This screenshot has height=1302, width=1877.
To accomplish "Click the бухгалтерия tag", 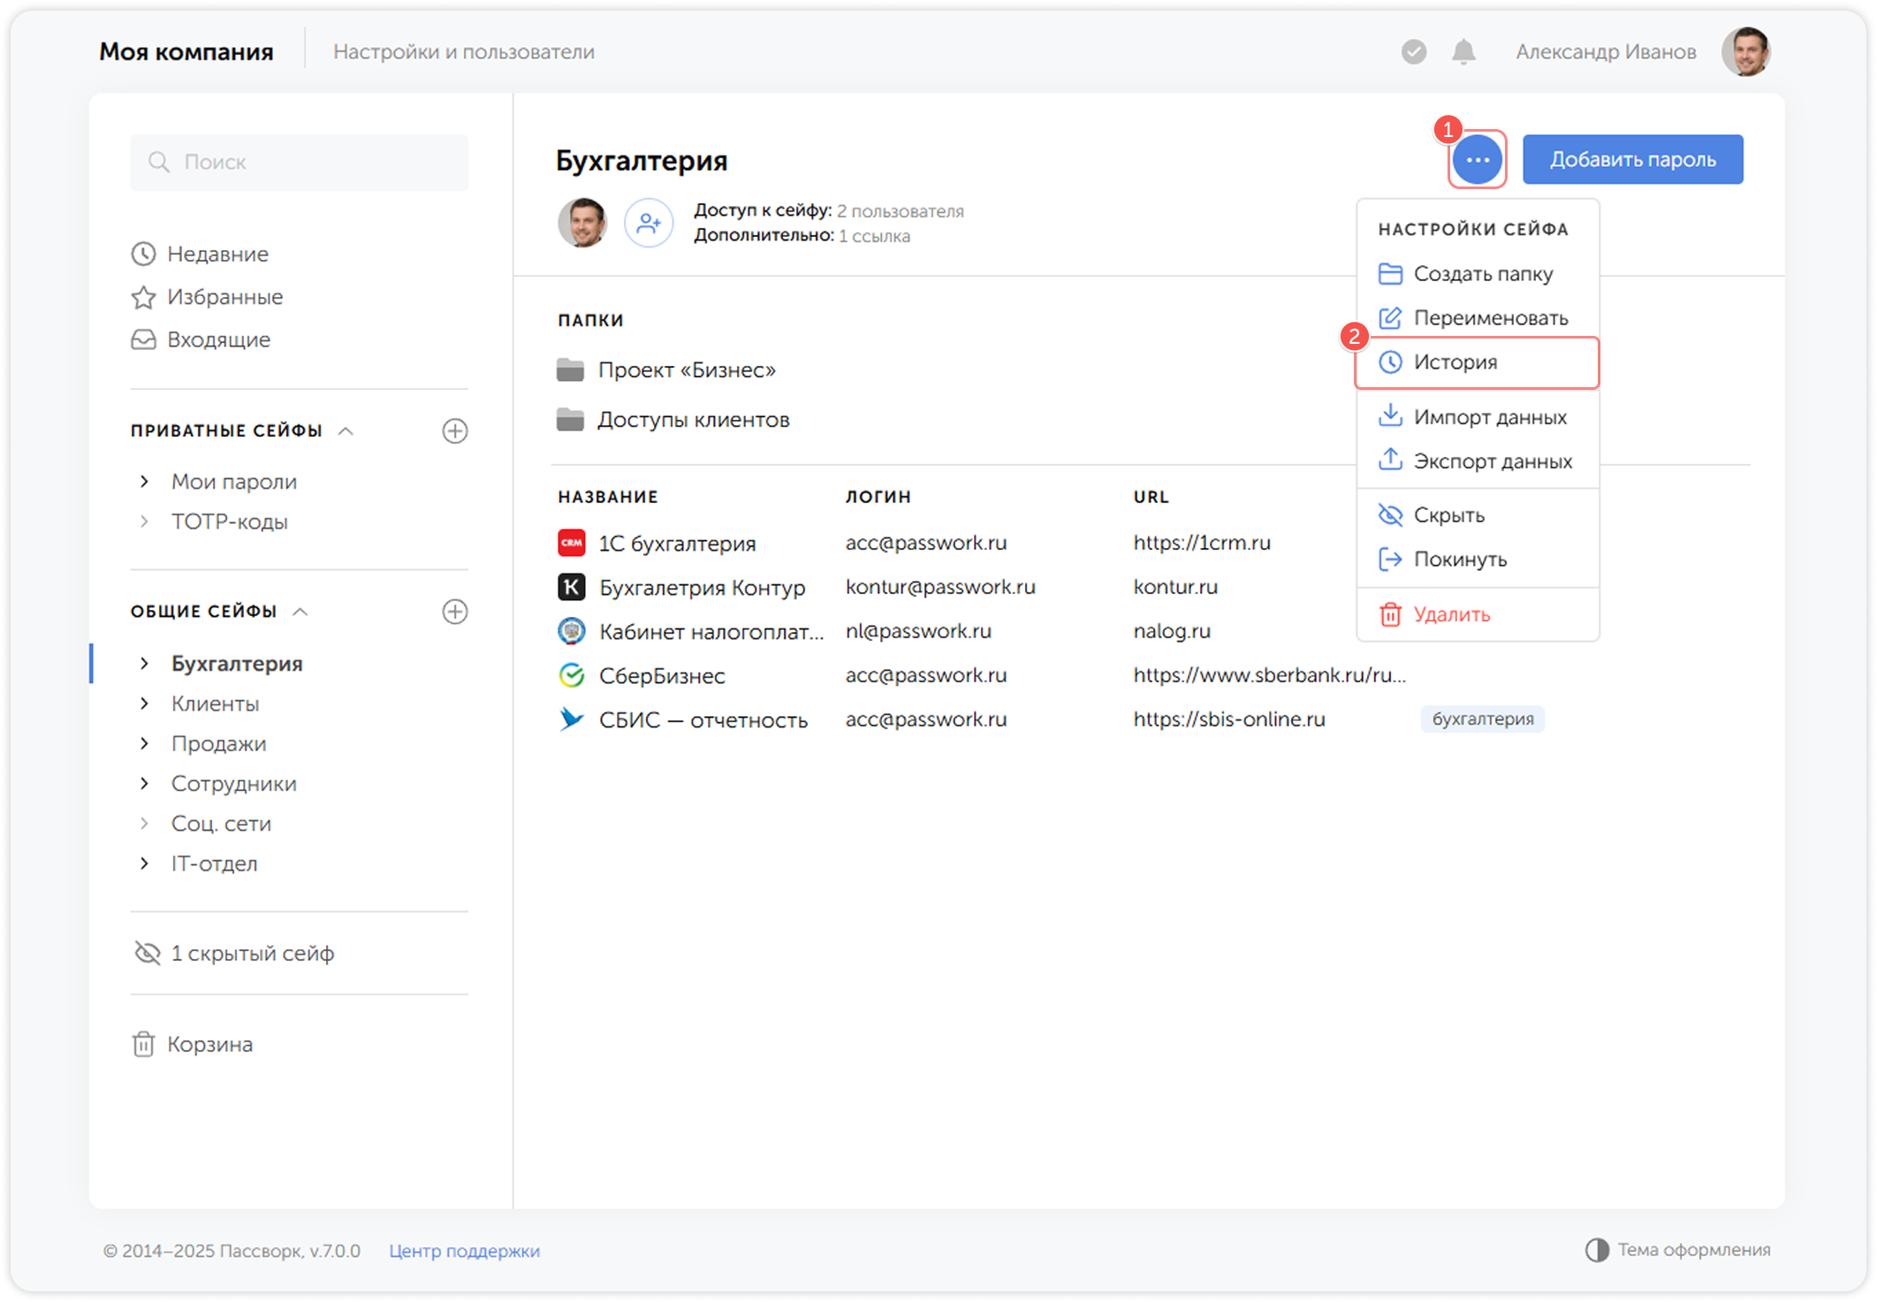I will point(1482,720).
